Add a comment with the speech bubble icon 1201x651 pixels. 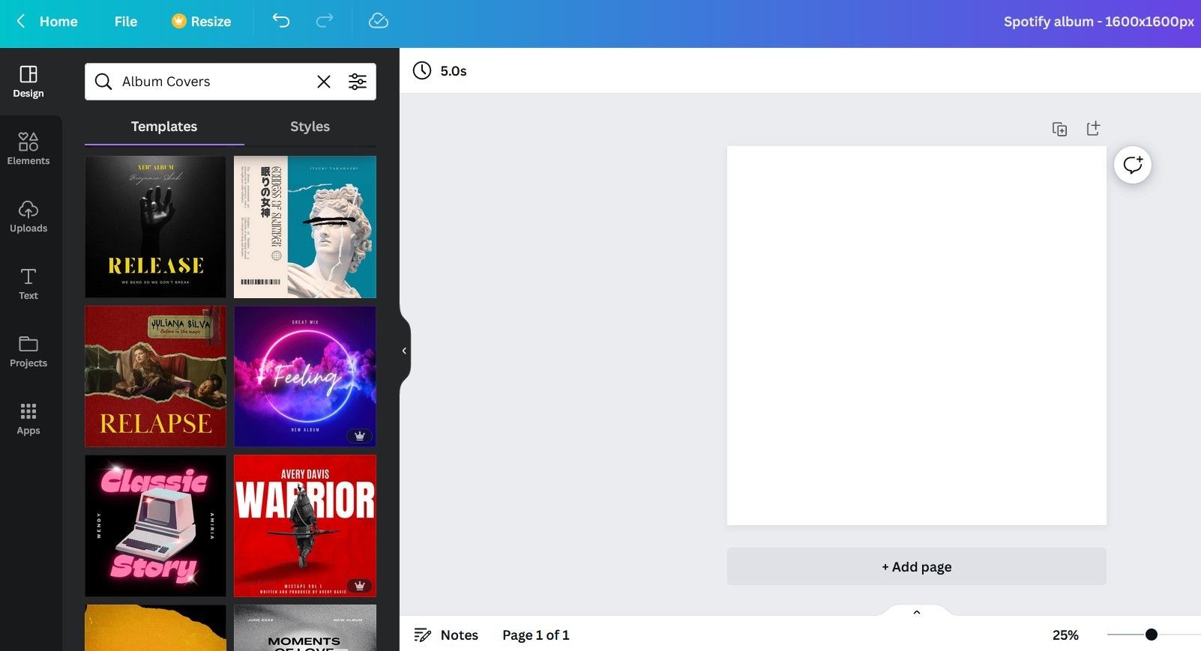click(1133, 165)
